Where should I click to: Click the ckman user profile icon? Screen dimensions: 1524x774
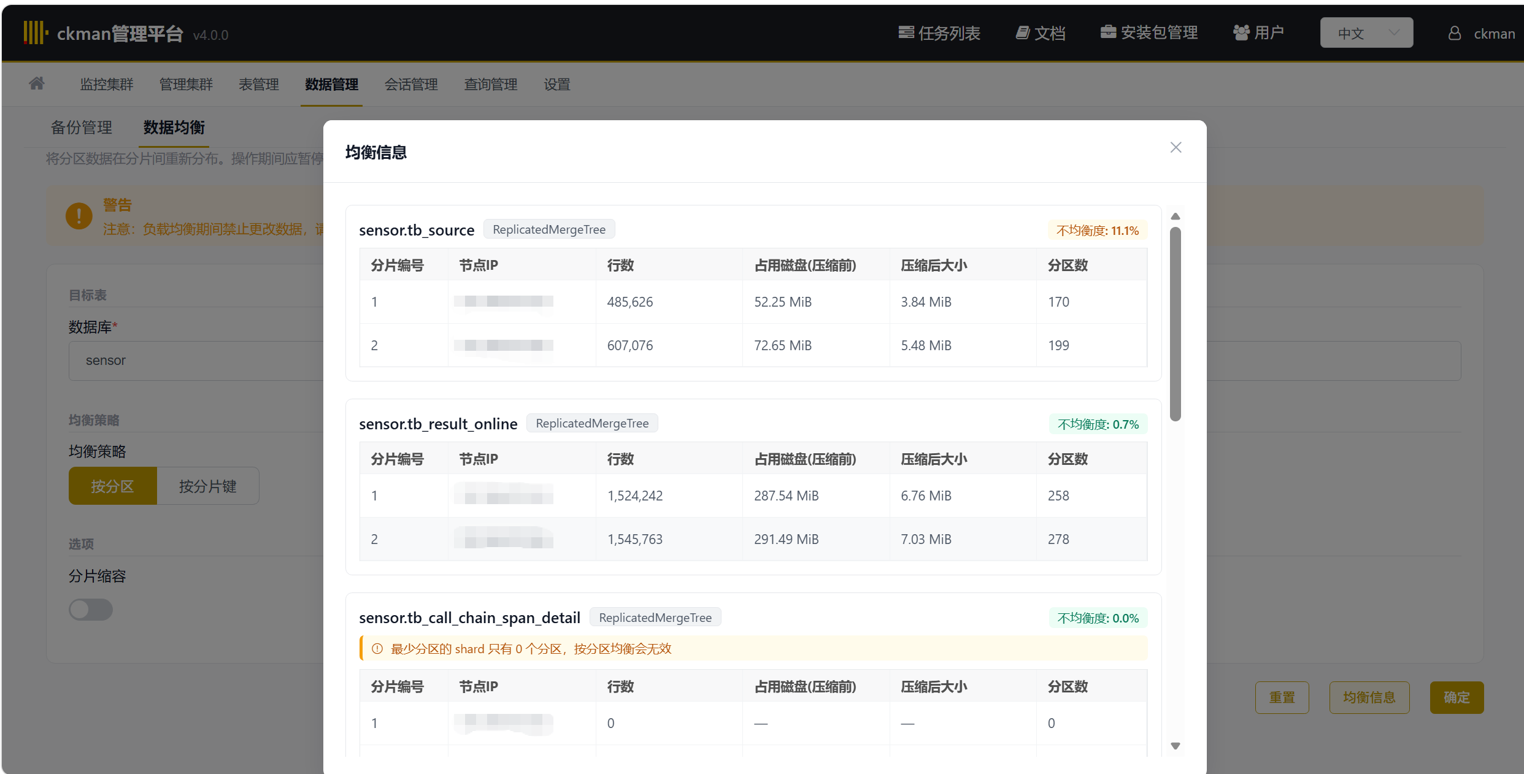tap(1455, 33)
